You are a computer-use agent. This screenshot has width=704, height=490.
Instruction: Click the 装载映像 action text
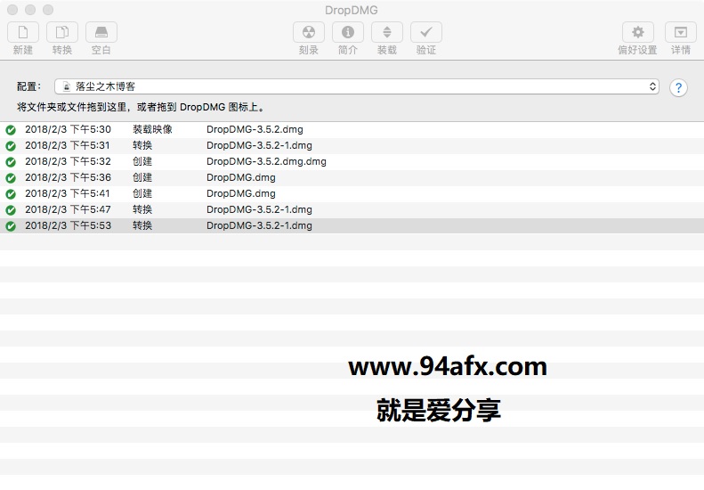click(x=153, y=129)
